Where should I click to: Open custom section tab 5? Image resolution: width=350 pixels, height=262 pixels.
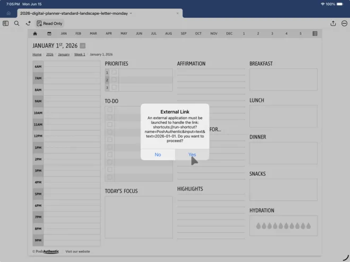301,34
